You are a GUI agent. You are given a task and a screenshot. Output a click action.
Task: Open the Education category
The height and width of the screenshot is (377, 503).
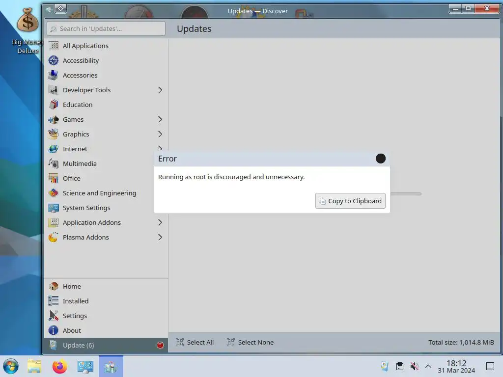click(x=106, y=105)
